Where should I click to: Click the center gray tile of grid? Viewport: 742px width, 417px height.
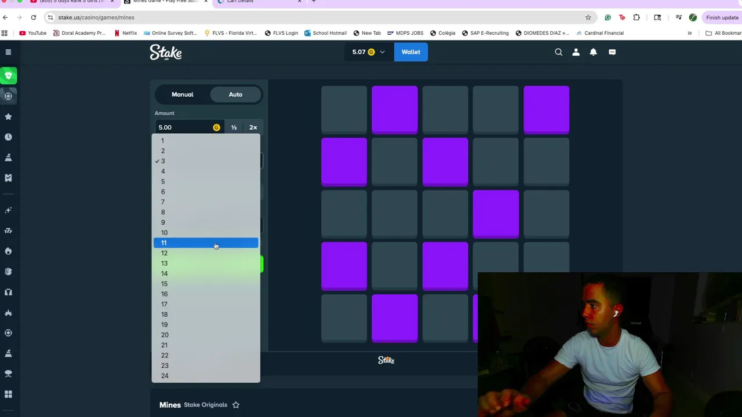445,214
